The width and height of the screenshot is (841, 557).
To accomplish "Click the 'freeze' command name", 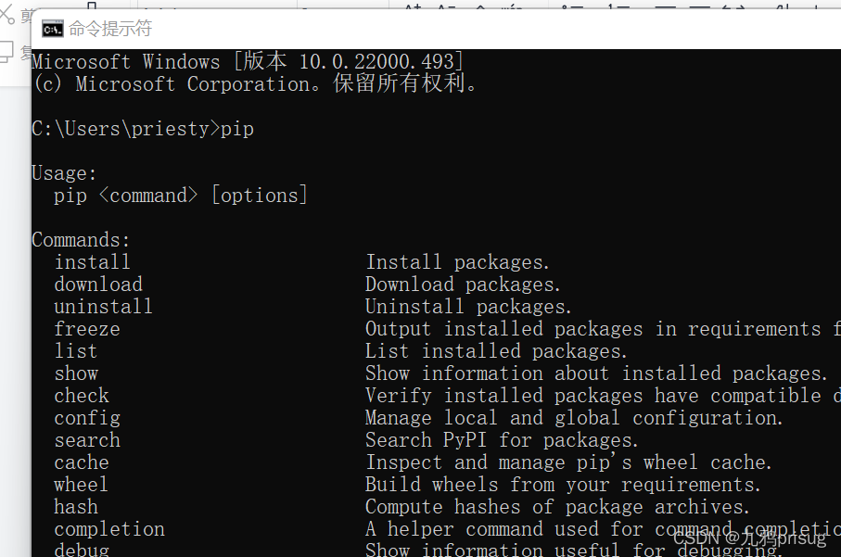I will 87,329.
